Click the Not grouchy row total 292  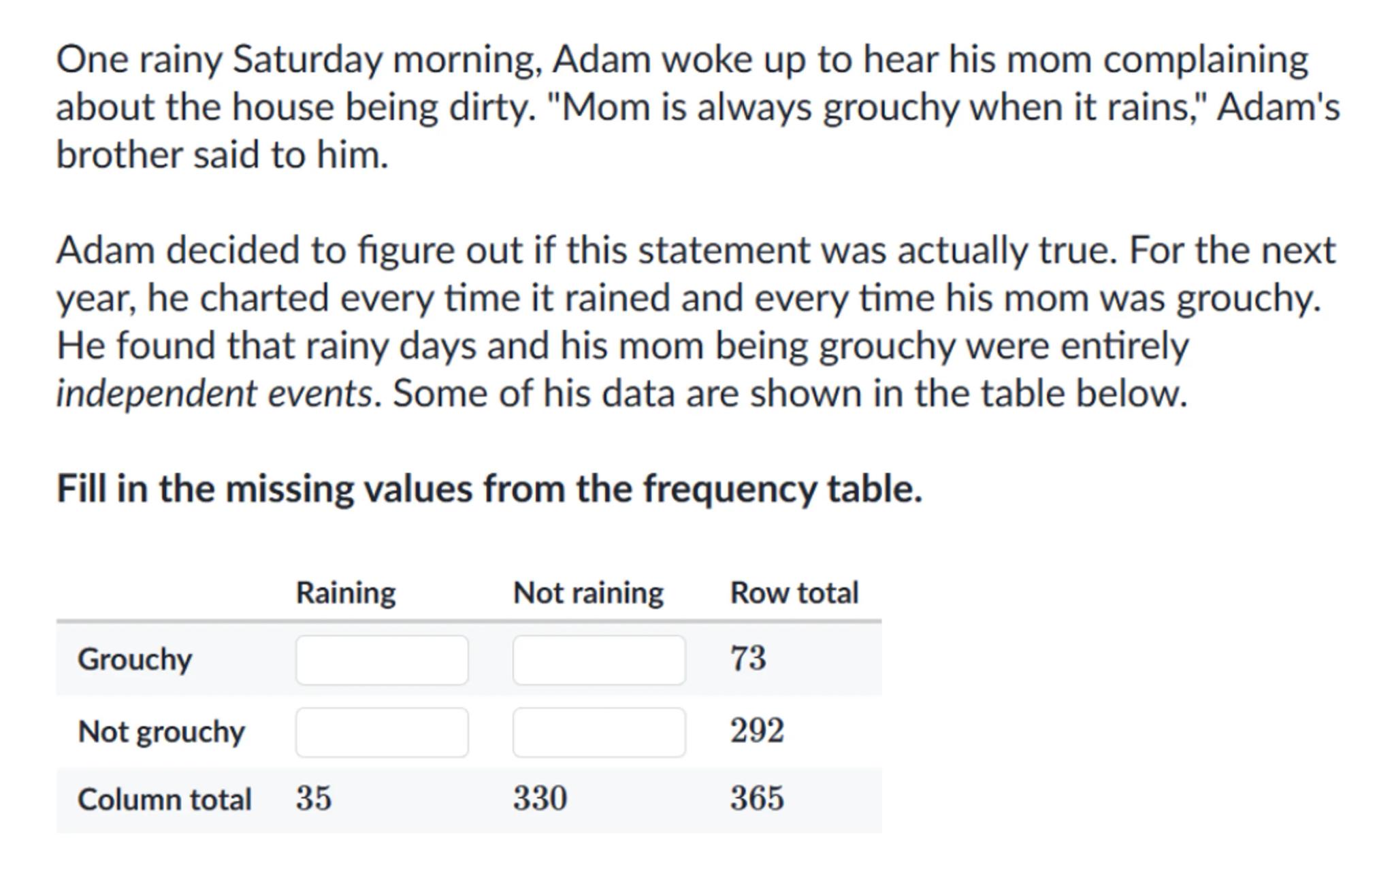(757, 732)
